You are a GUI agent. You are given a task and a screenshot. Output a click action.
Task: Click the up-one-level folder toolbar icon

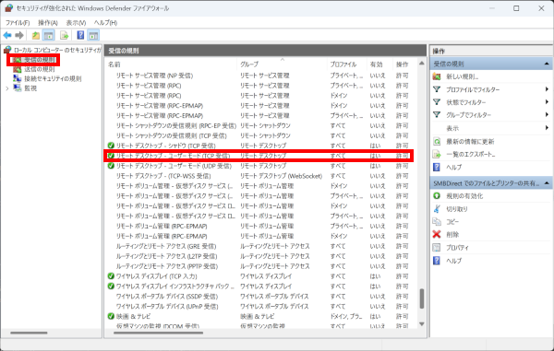click(x=36, y=35)
